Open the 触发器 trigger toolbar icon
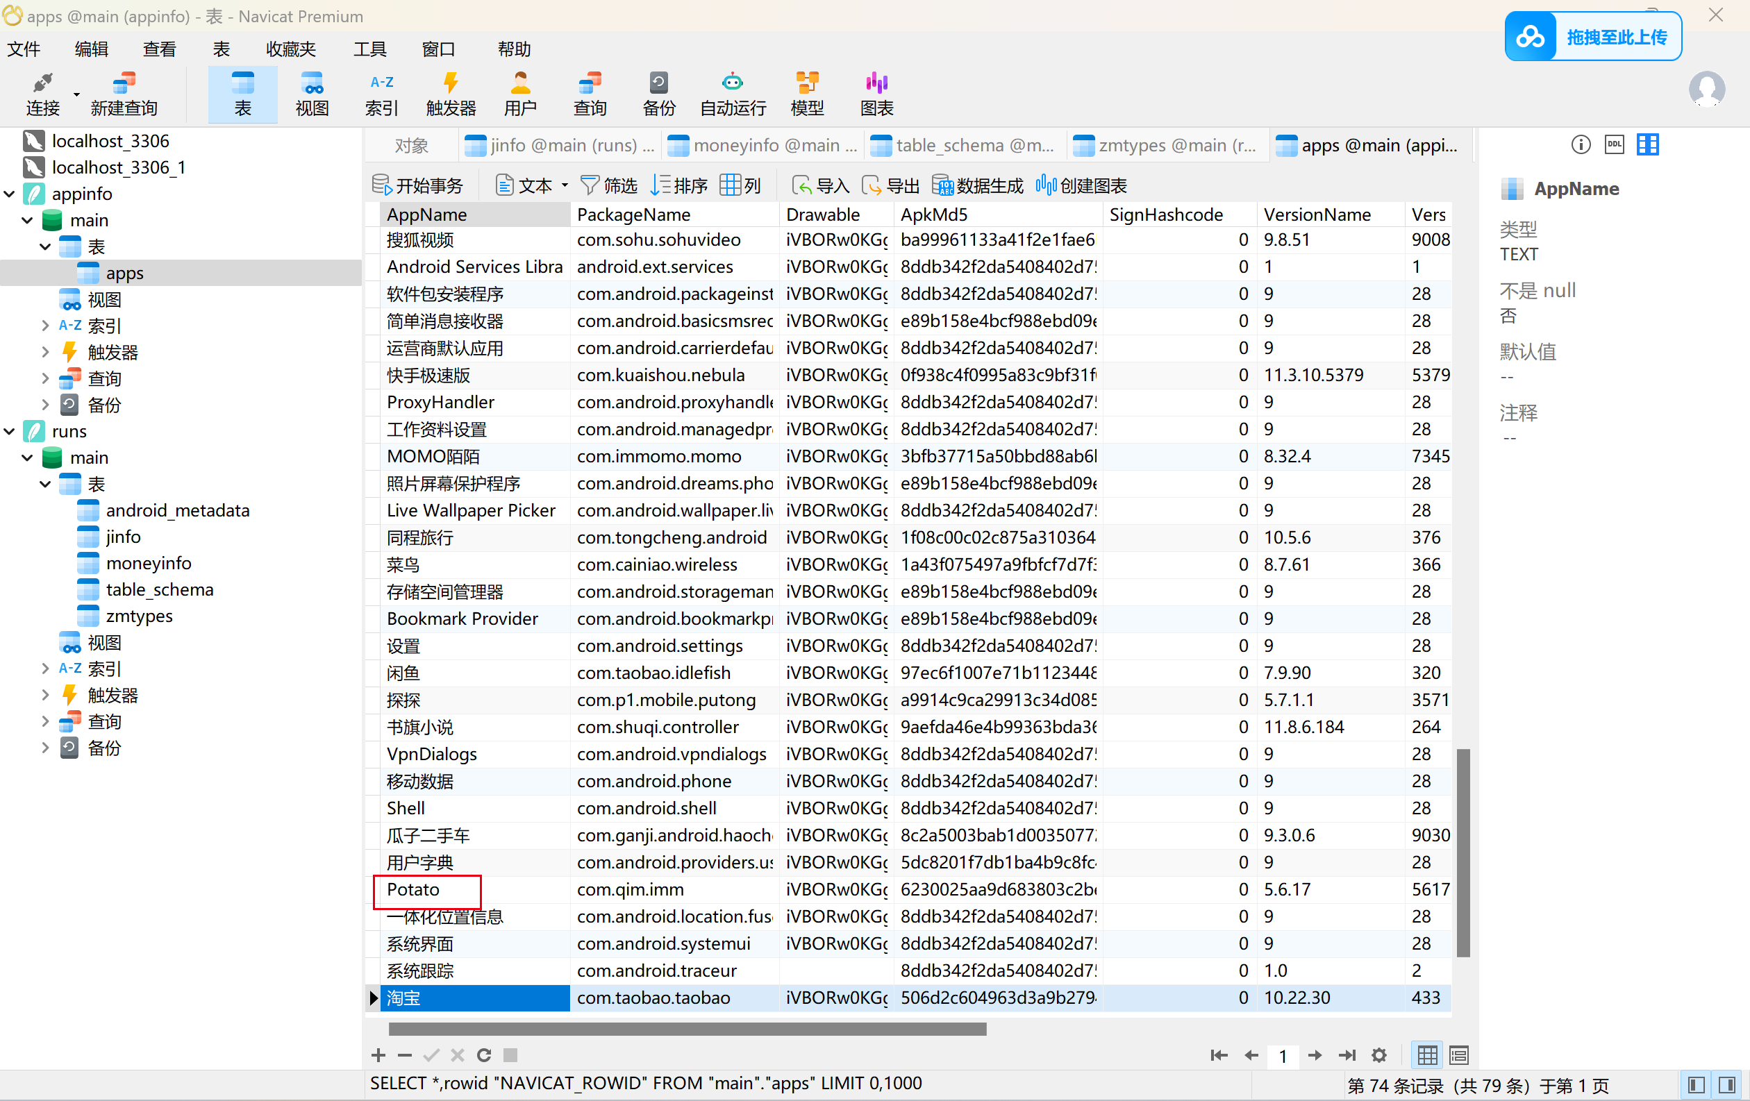The image size is (1750, 1101). [451, 94]
